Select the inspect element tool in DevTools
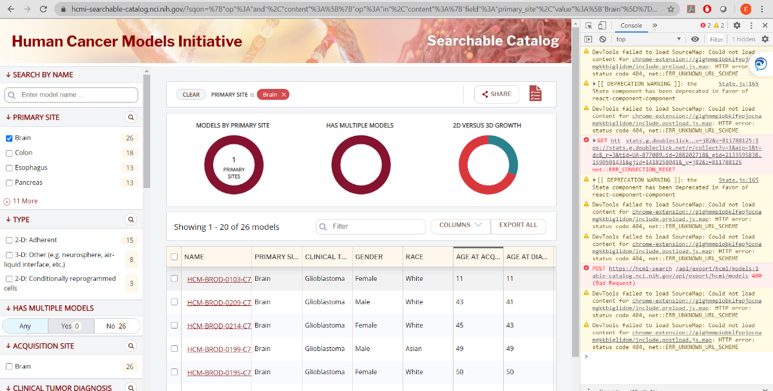This screenshot has width=773, height=391. pyautogui.click(x=587, y=24)
